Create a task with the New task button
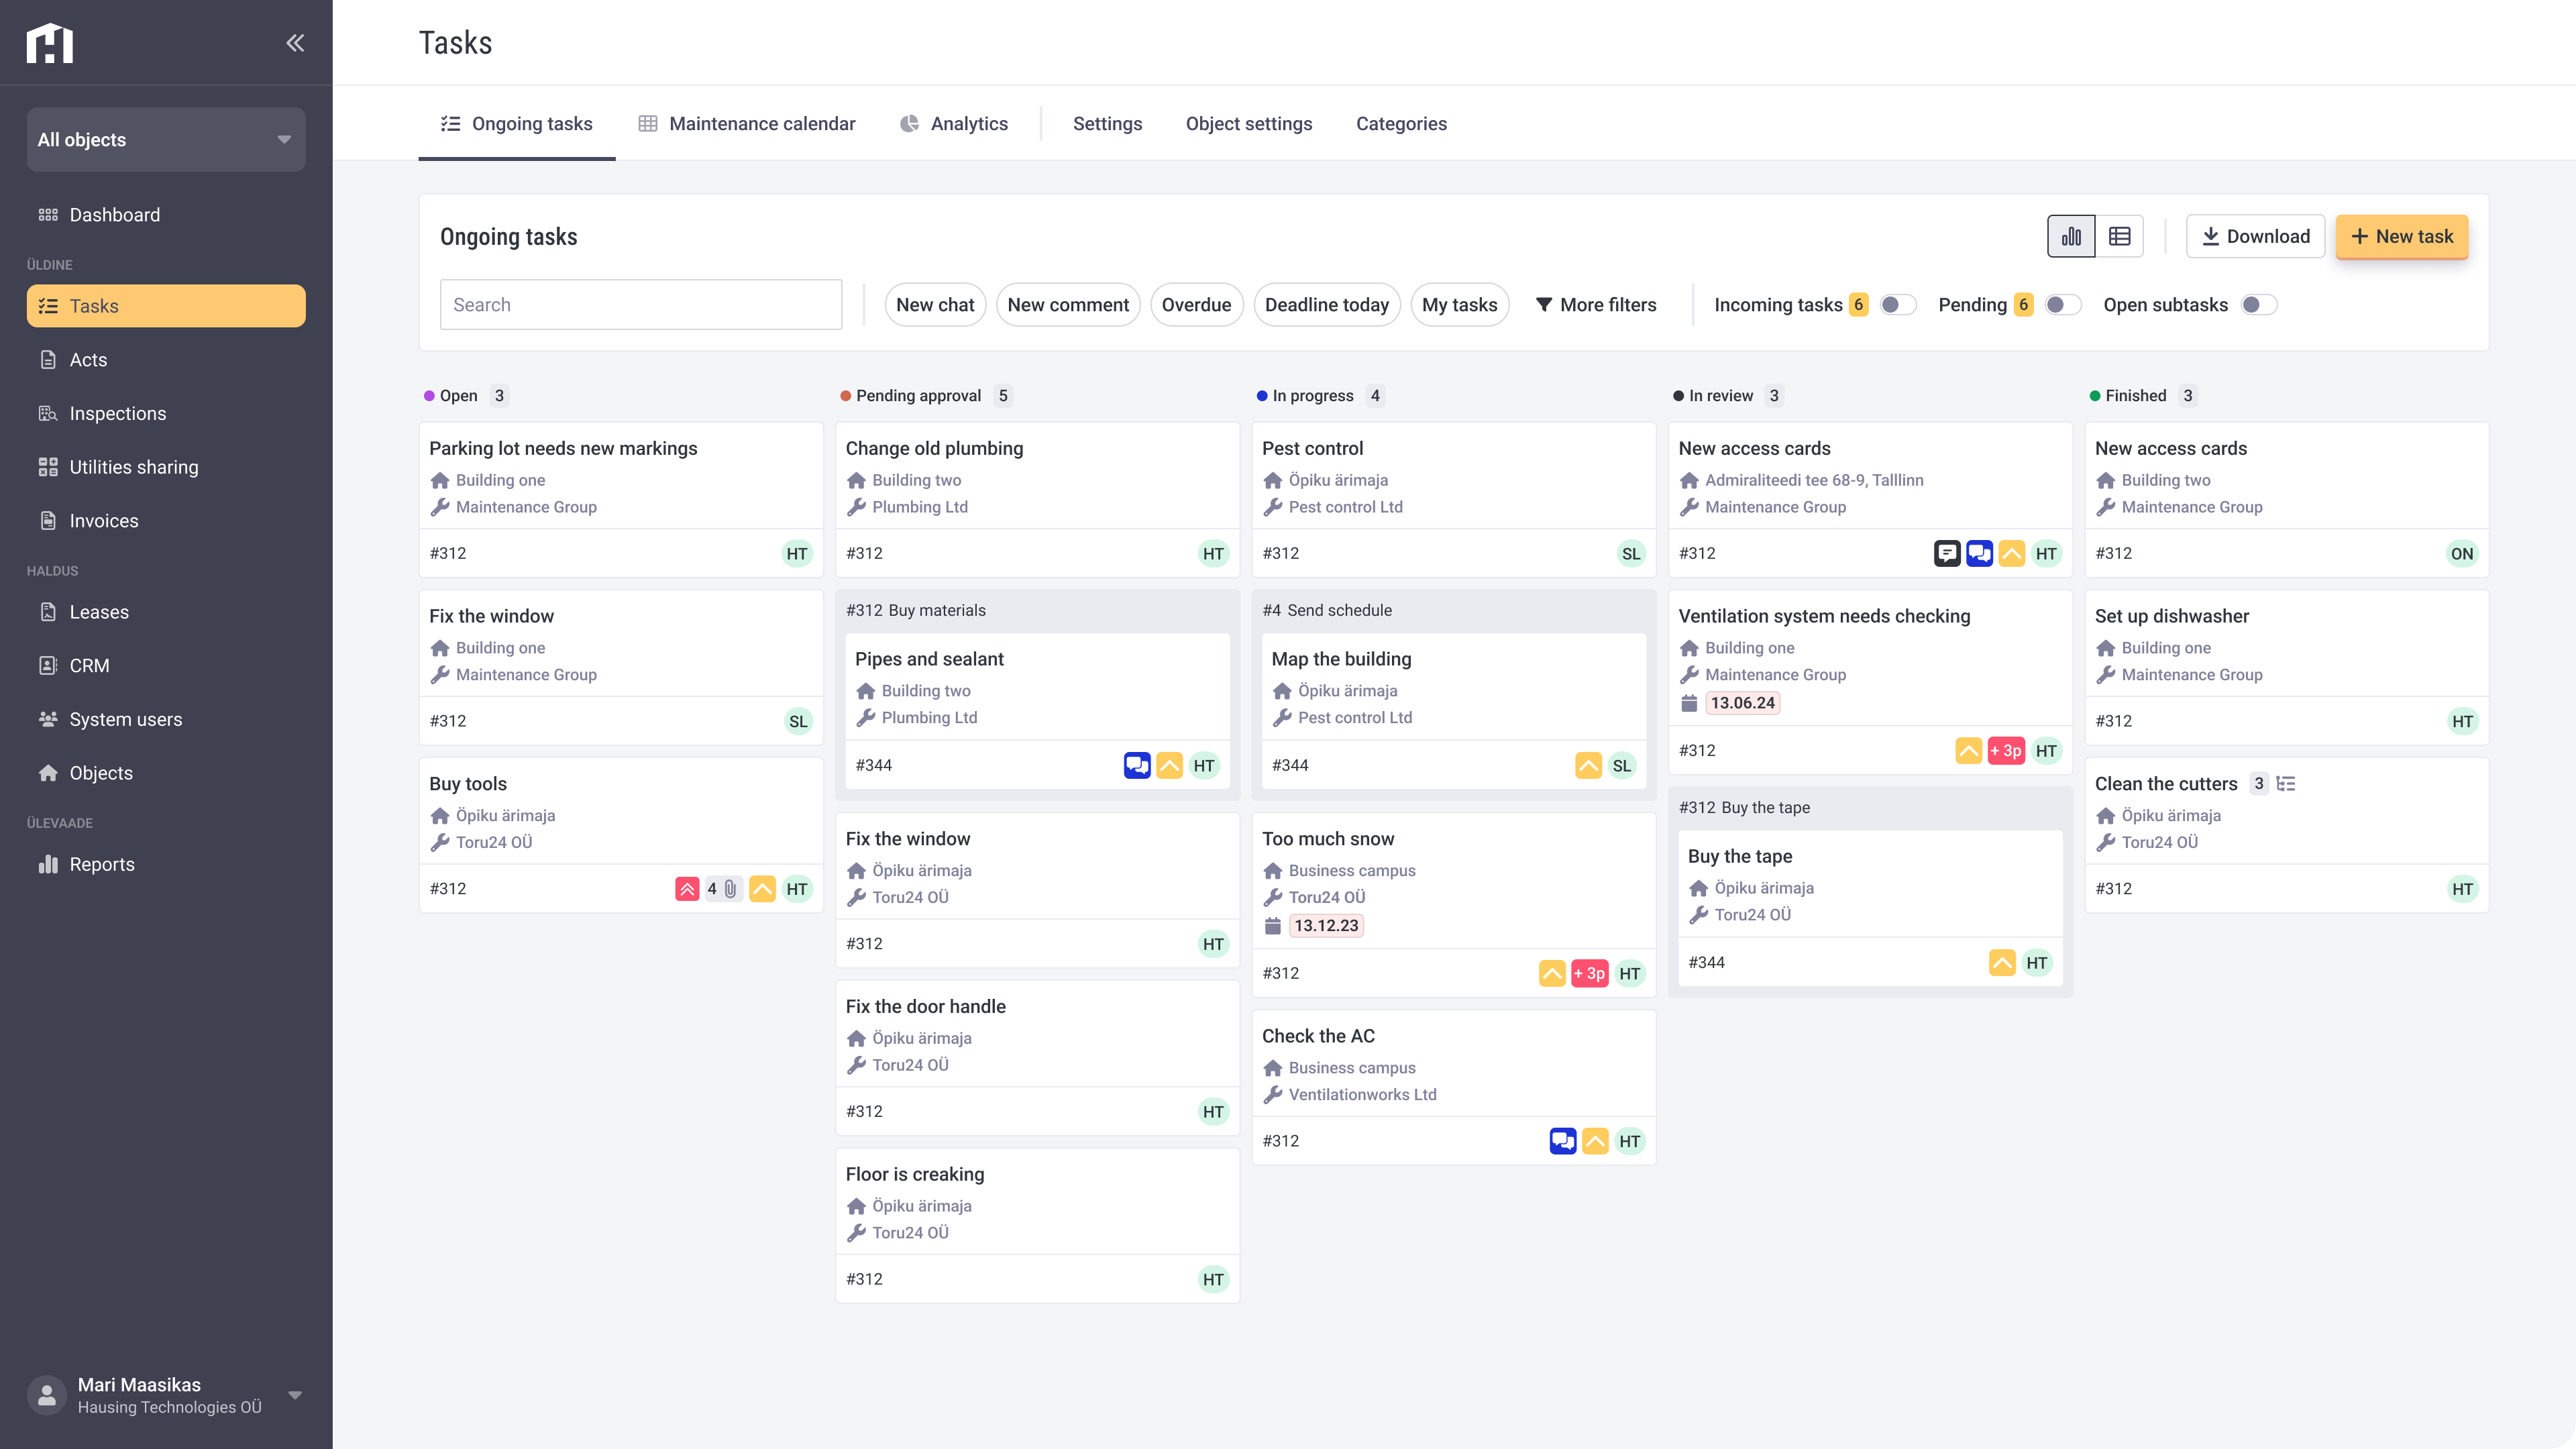This screenshot has width=2576, height=1449. [x=2401, y=236]
